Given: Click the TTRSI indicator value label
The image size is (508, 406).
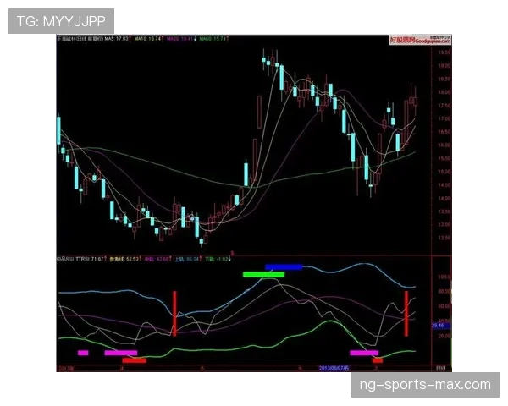Looking at the screenshot, I should tap(89, 258).
